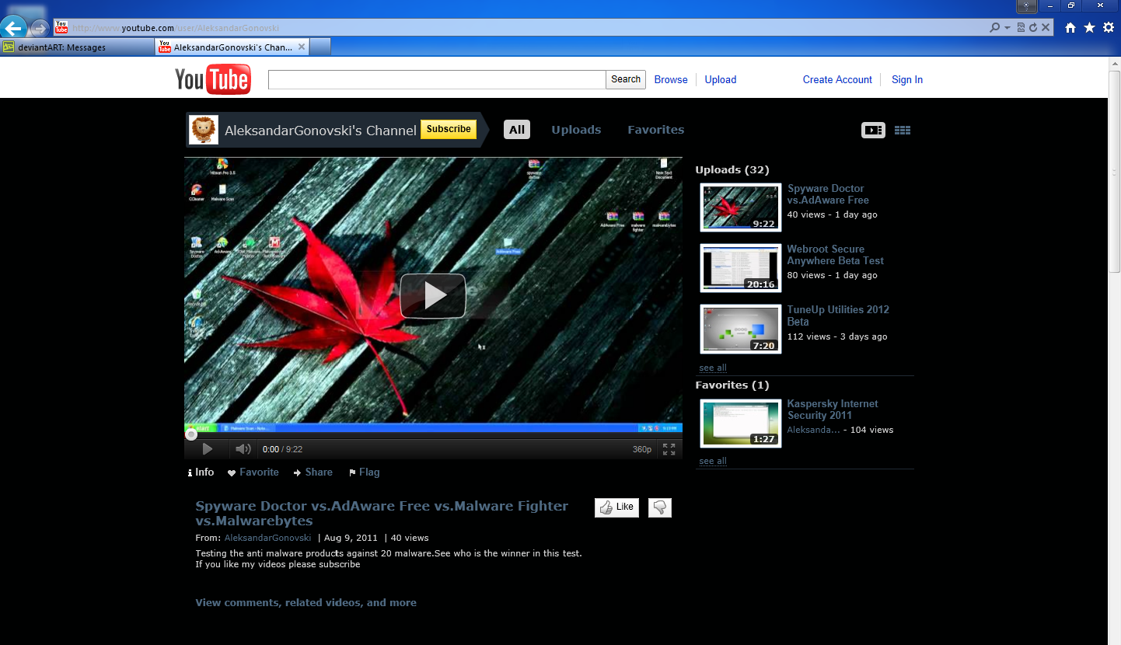Open Spyware Doctor vs.AdAware Free thumbnail
This screenshot has width=1121, height=645.
click(x=741, y=207)
